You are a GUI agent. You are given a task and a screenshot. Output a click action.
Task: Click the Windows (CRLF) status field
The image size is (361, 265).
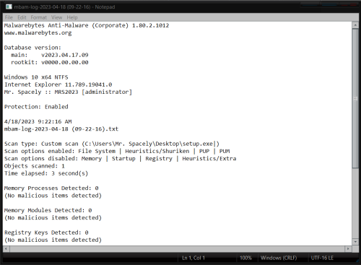tap(279, 258)
